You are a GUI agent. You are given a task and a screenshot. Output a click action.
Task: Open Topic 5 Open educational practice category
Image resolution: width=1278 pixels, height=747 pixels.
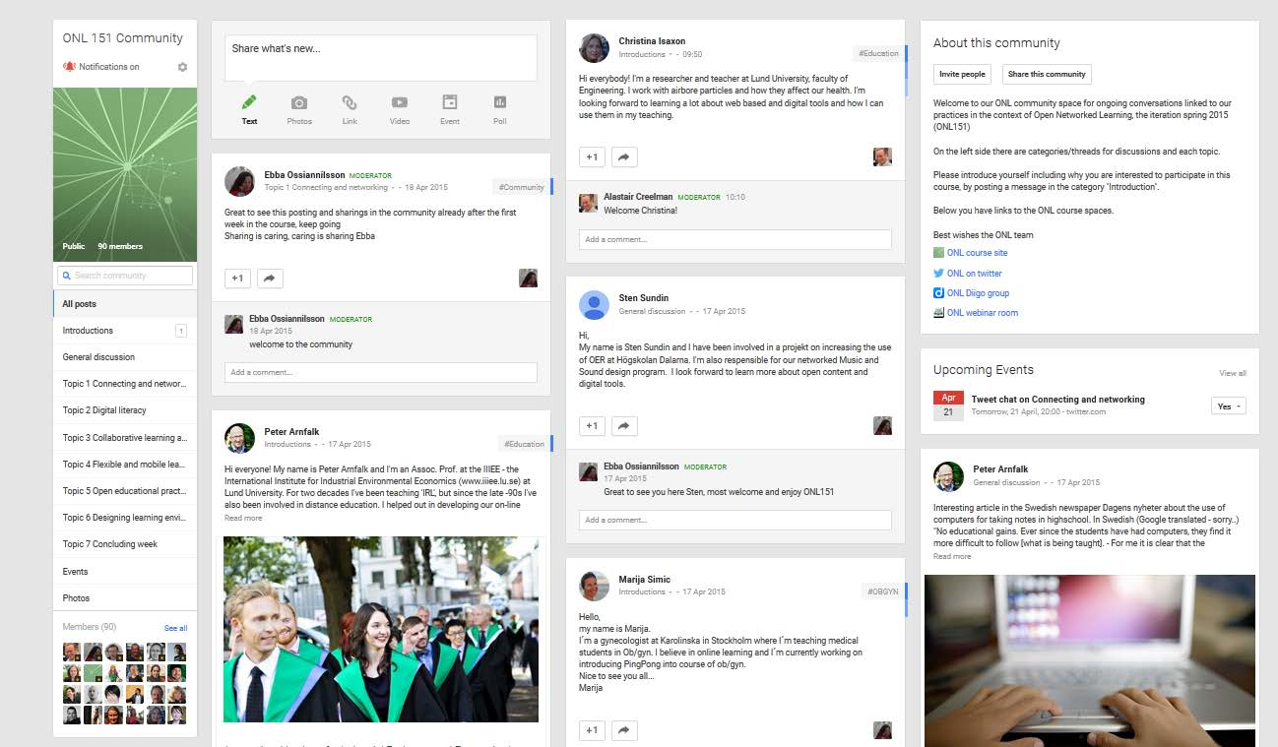coord(124,491)
